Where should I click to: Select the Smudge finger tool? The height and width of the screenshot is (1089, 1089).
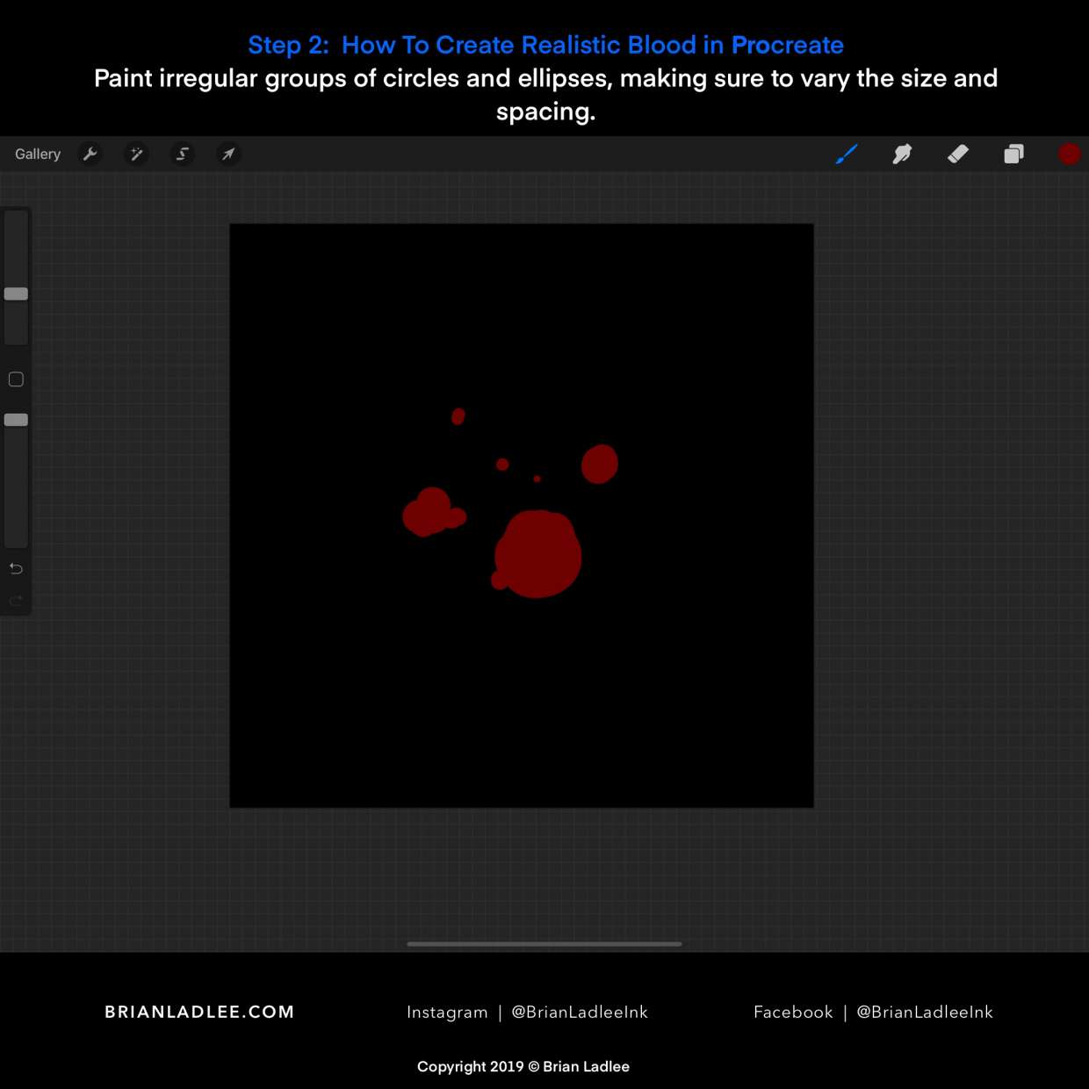[x=902, y=155]
